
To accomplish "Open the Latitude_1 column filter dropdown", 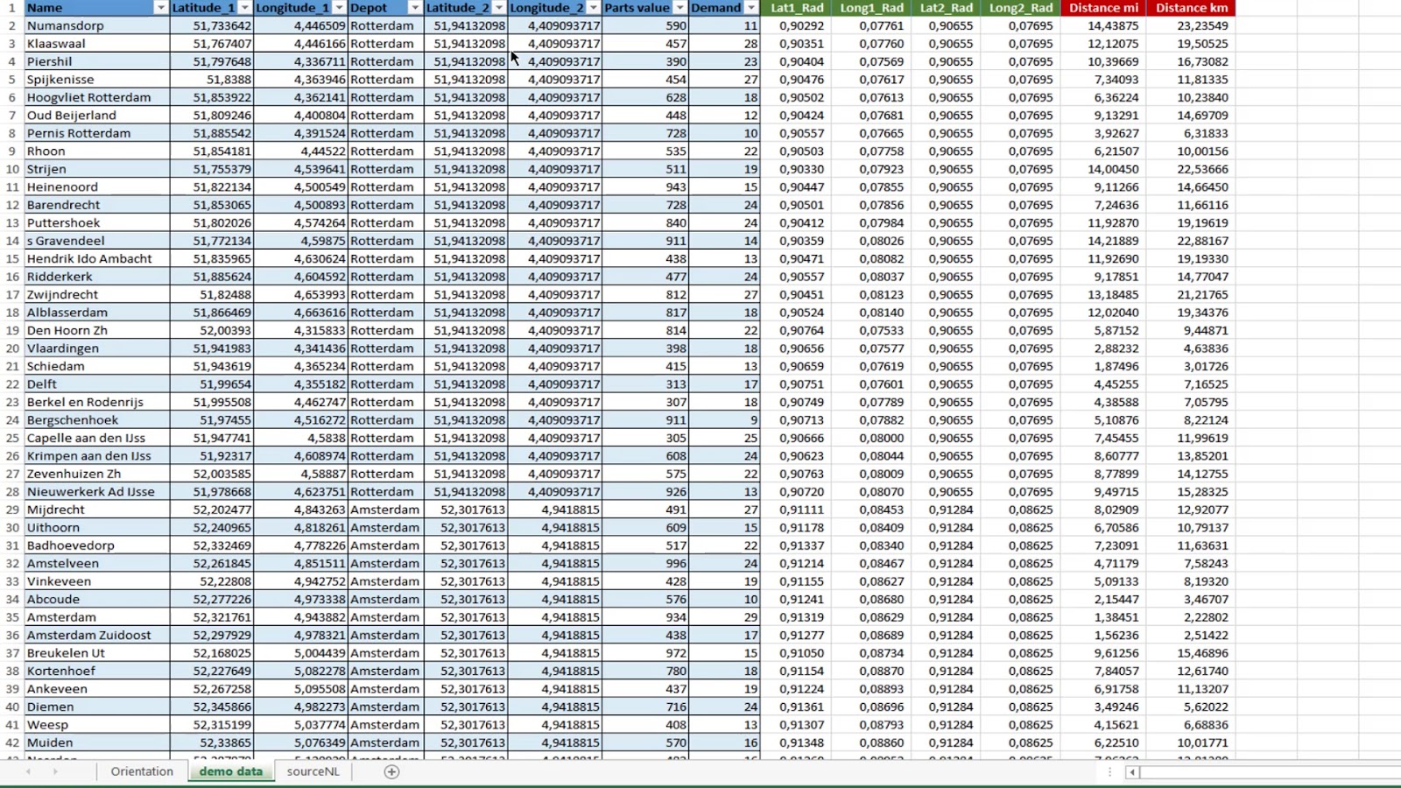I will pyautogui.click(x=244, y=8).
